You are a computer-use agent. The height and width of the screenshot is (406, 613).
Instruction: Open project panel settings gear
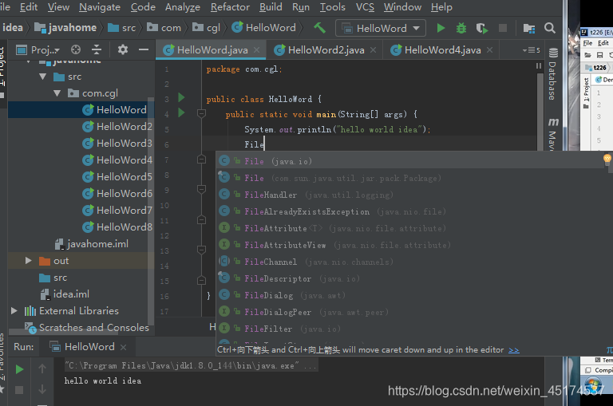click(123, 49)
